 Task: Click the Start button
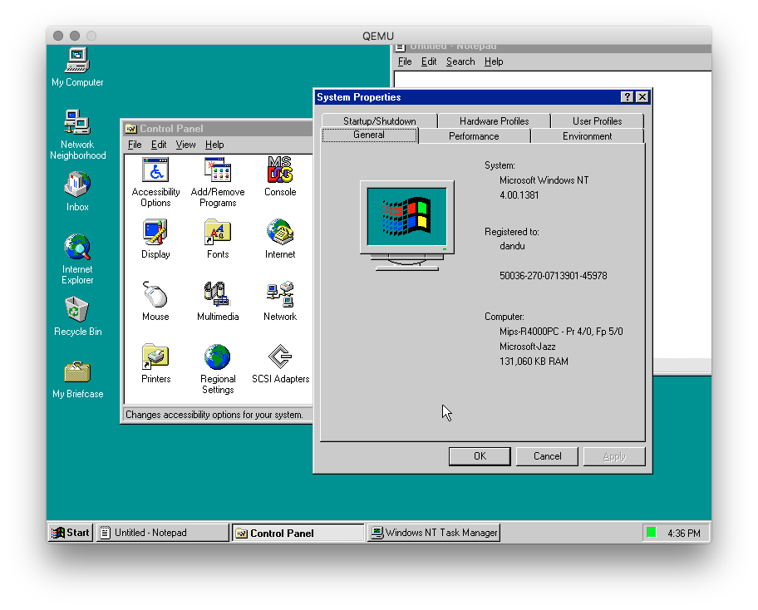70,532
